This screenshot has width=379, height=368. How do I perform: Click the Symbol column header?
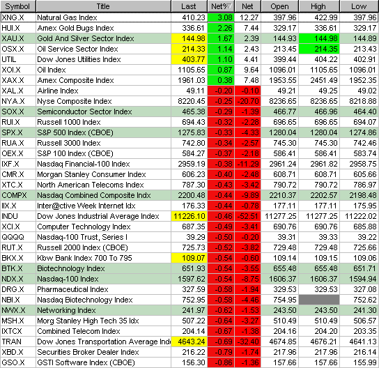tap(18, 6)
